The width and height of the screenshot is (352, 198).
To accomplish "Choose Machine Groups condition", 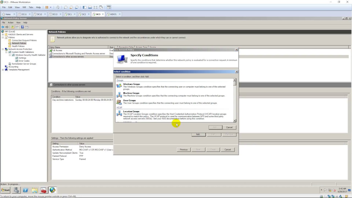I will [x=175, y=95].
